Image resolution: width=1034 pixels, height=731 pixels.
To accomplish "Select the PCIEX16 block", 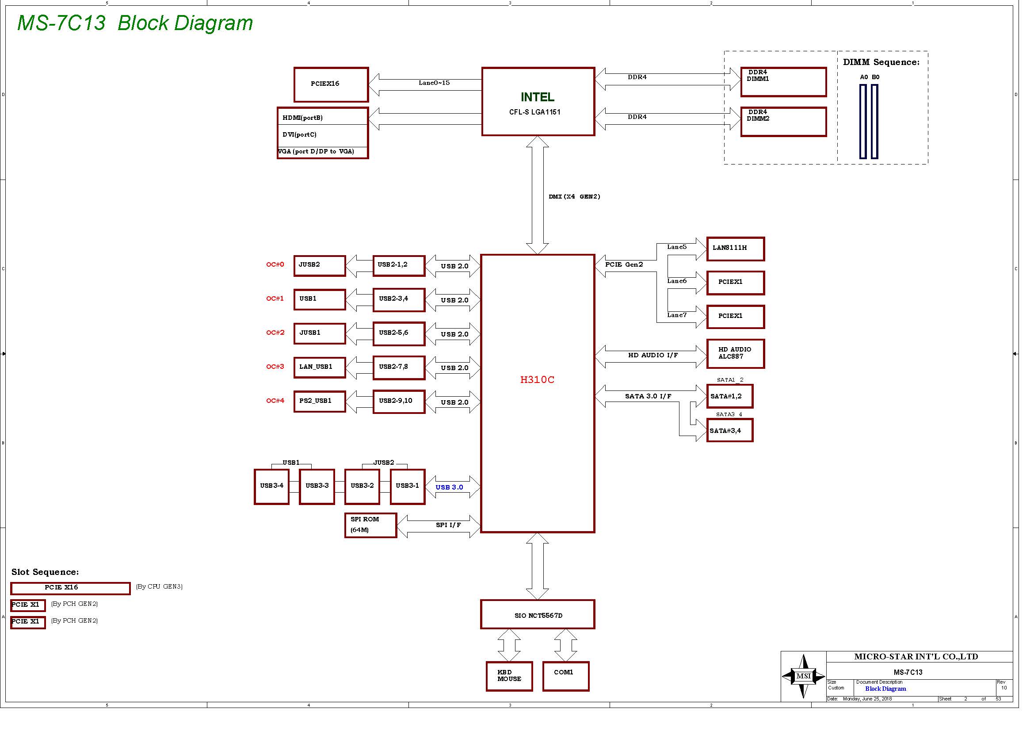I will [x=331, y=84].
